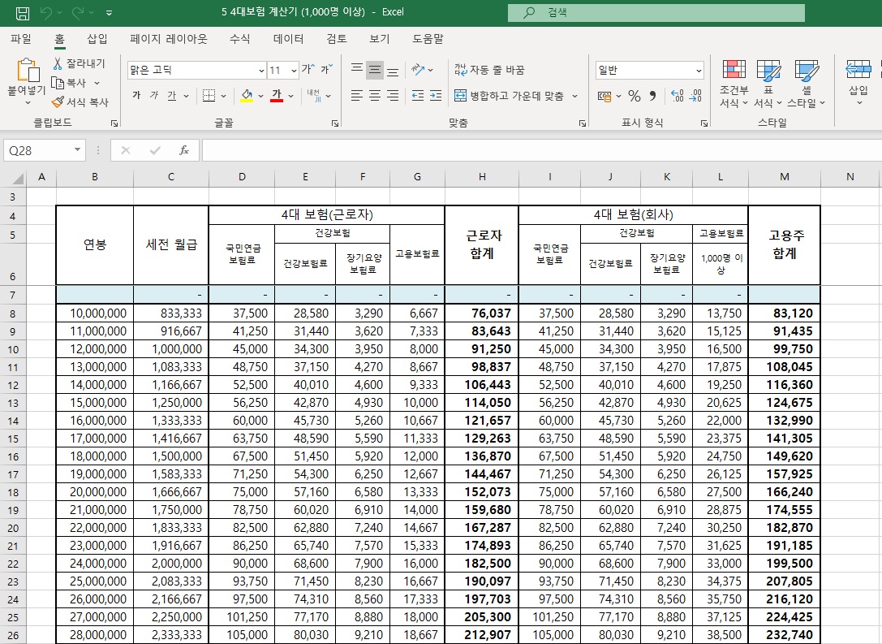Image resolution: width=882 pixels, height=644 pixels.
Task: Click the Cut (잘라내기) scissors icon
Action: [58, 63]
